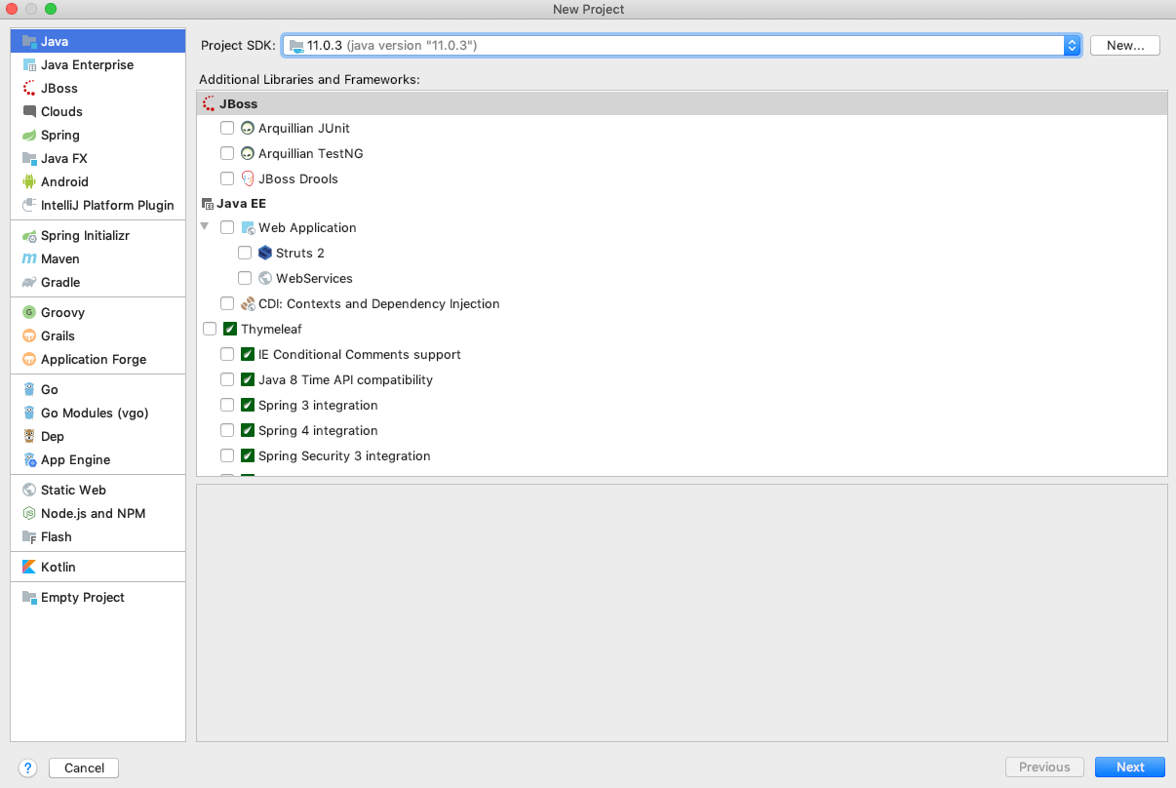
Task: Click the Android robot icon
Action: (29, 181)
